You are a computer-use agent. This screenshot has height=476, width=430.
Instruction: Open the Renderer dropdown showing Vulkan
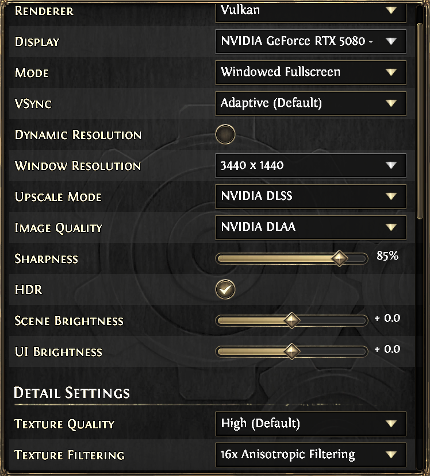[310, 10]
